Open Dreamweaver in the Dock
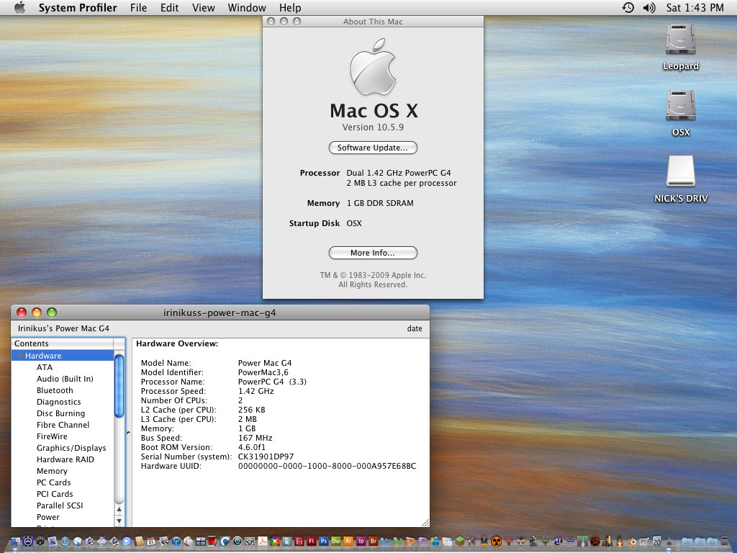This screenshot has height=553, width=737. pos(336,541)
